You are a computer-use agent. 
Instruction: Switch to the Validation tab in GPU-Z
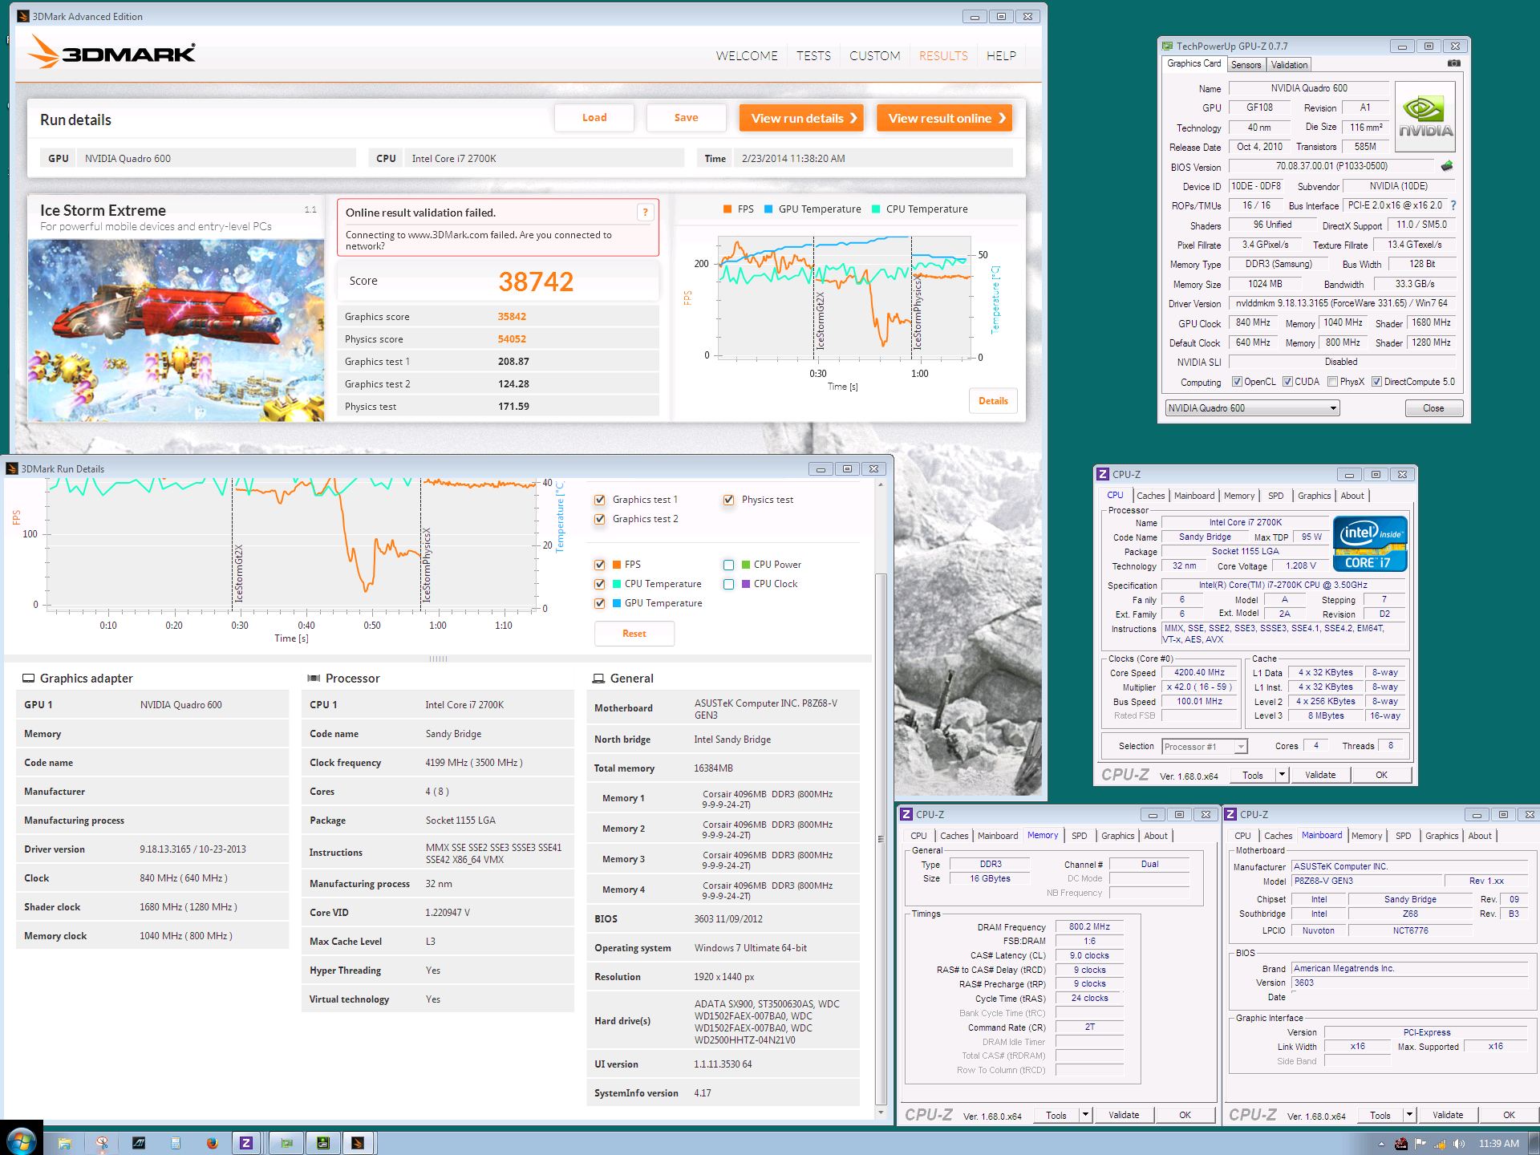(1289, 65)
